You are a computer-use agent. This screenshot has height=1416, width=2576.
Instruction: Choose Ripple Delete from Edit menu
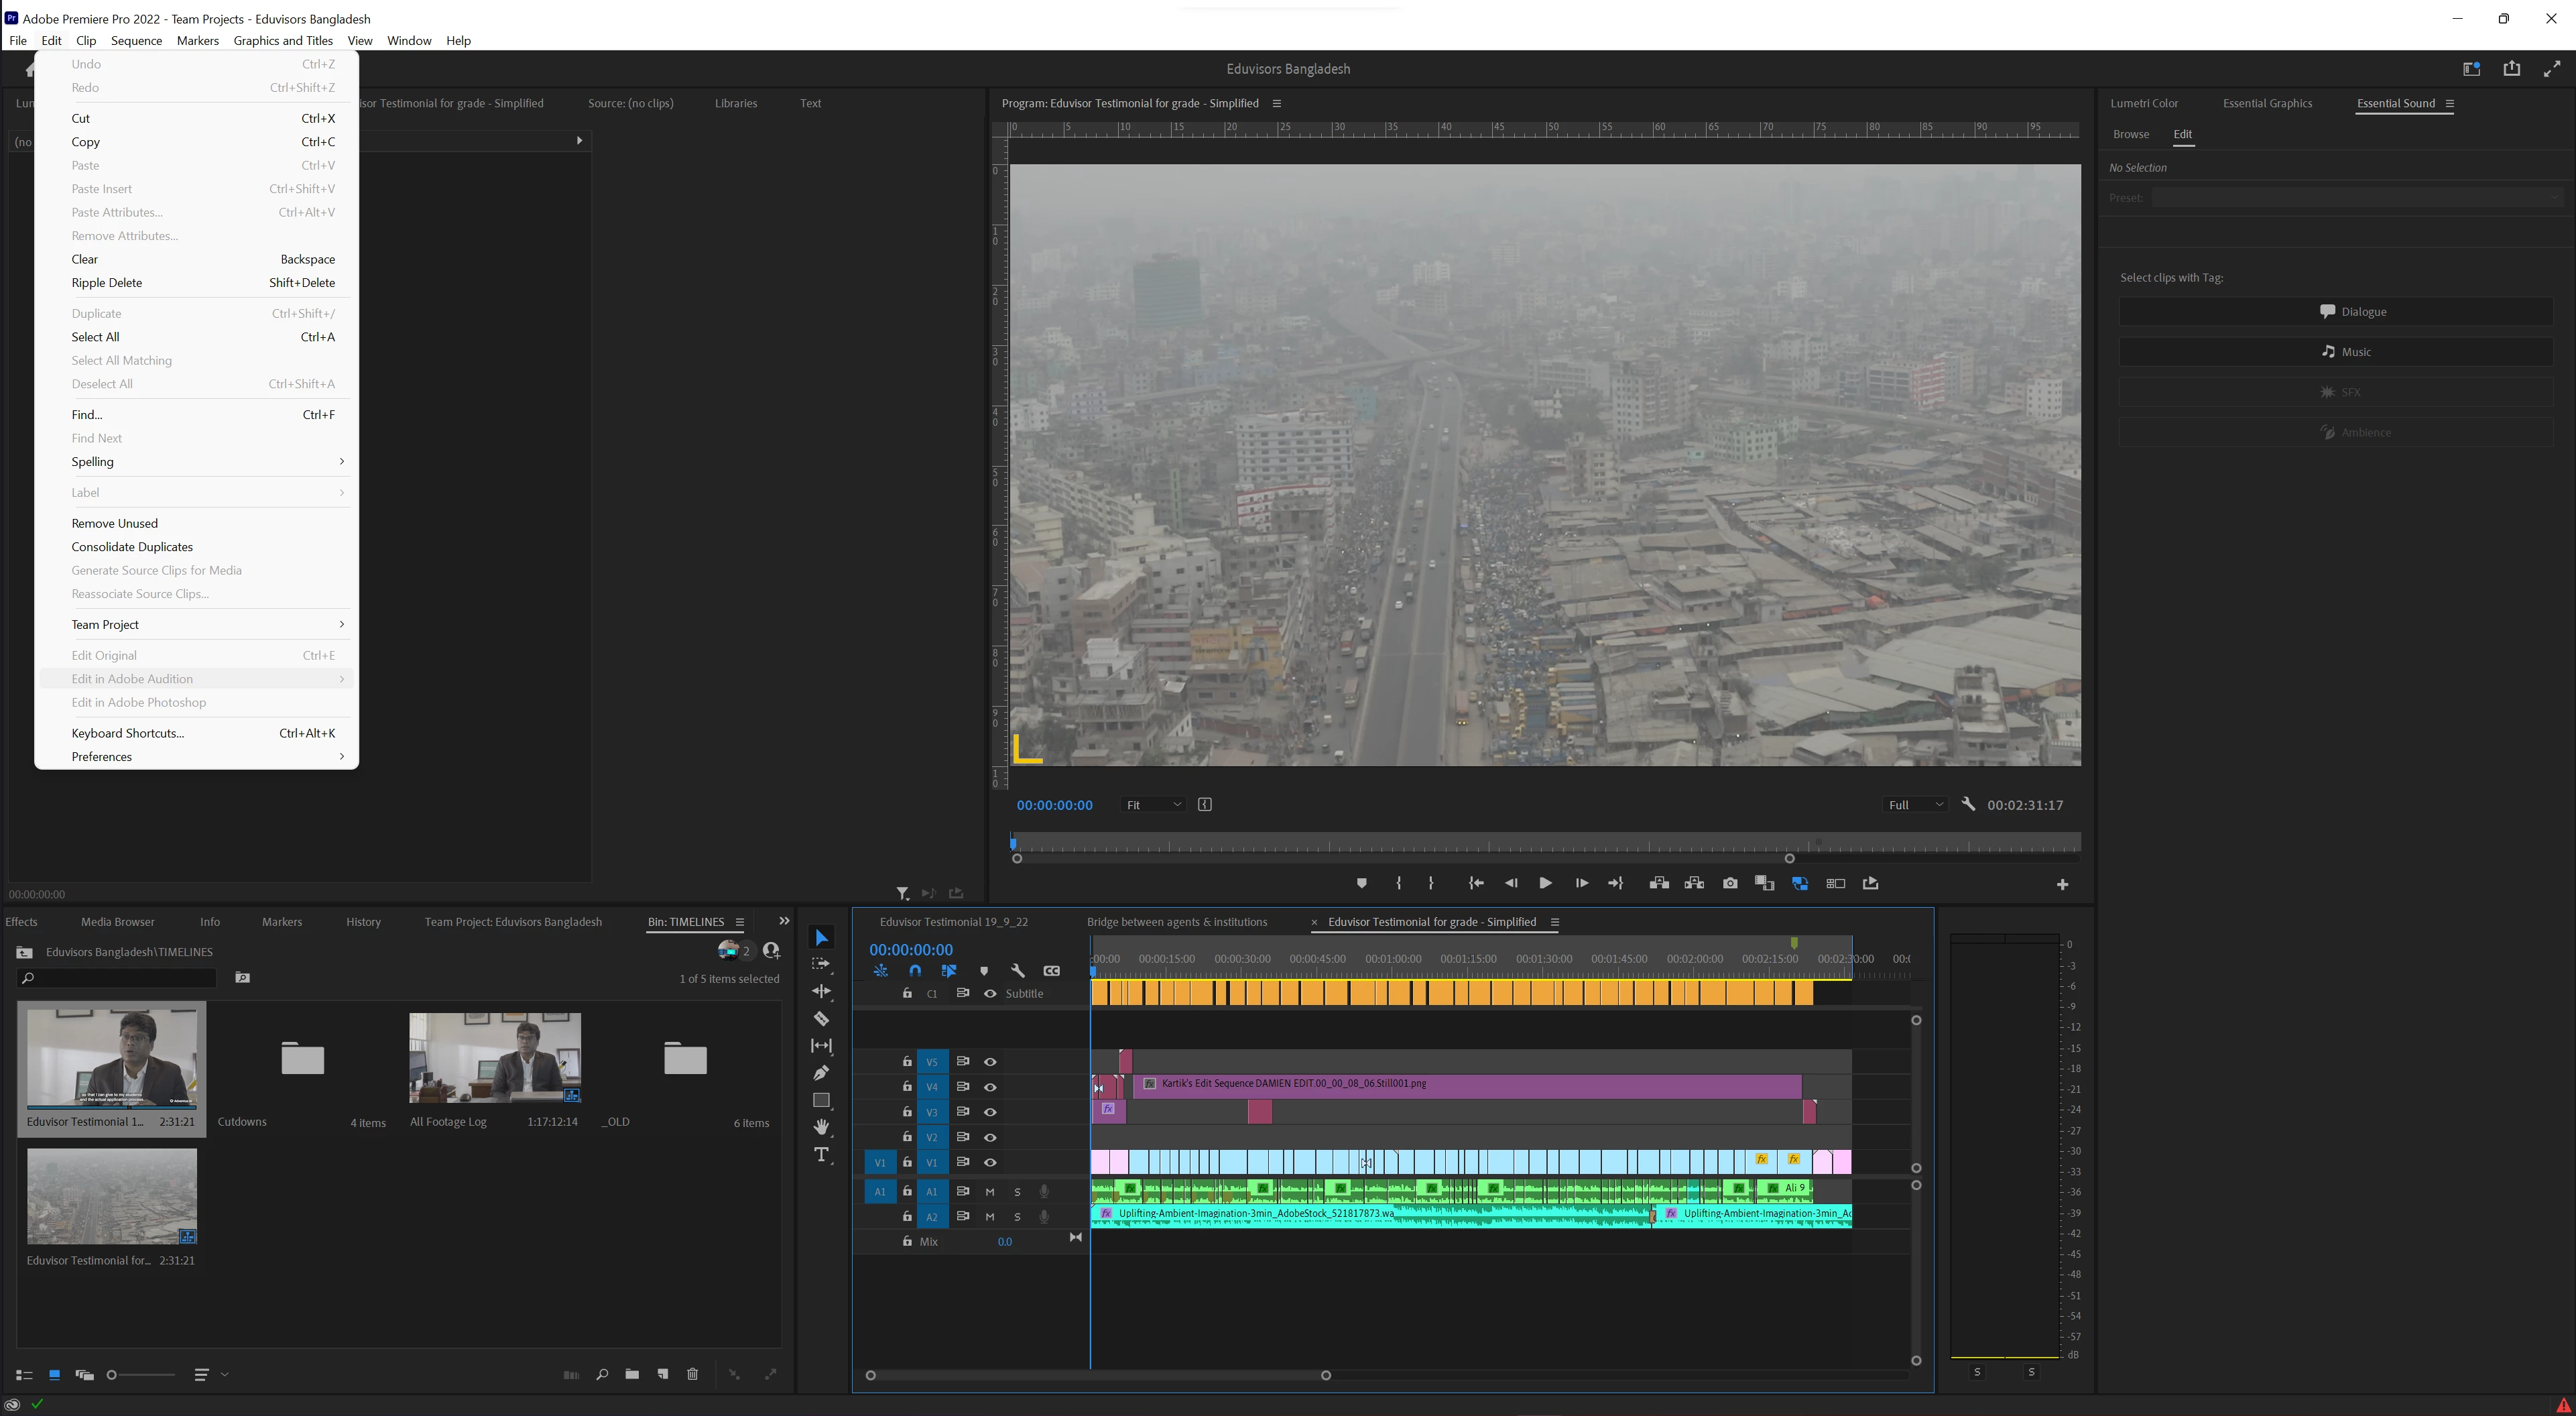[107, 283]
